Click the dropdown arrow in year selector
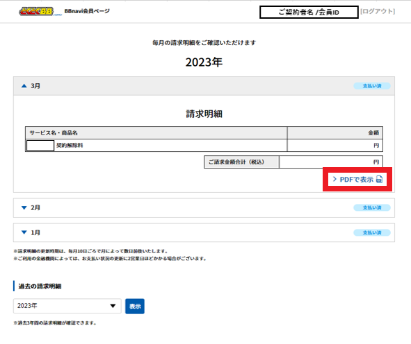This screenshot has height=344, width=411. tap(113, 306)
